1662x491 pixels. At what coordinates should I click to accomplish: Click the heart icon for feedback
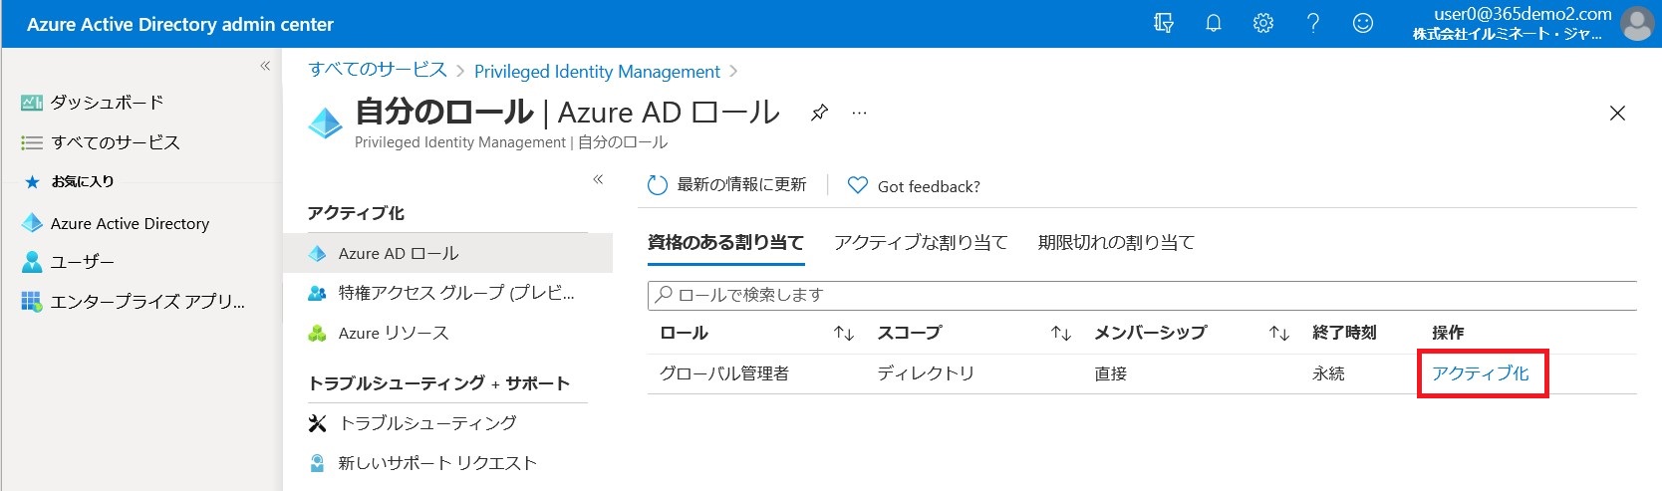coord(857,185)
